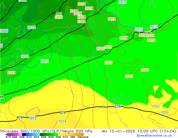Pick the bright magenta legend swatch
The image size is (178, 138).
tap(17, 134)
